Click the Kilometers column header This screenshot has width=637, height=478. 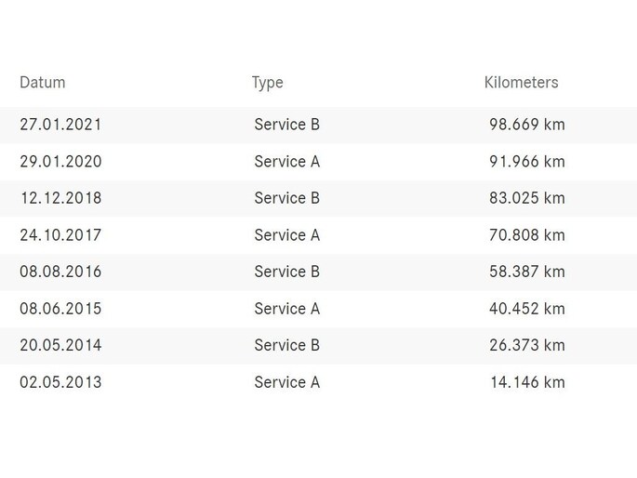pyautogui.click(x=521, y=83)
